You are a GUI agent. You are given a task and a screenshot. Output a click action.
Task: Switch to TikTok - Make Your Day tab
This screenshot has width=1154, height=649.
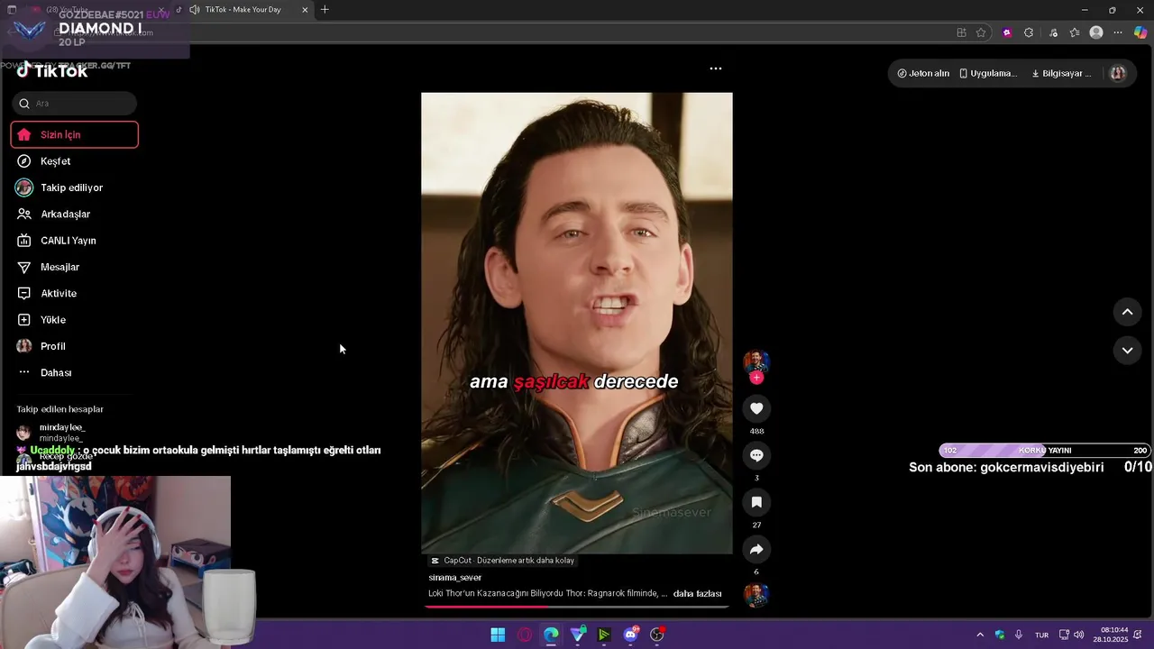(242, 10)
